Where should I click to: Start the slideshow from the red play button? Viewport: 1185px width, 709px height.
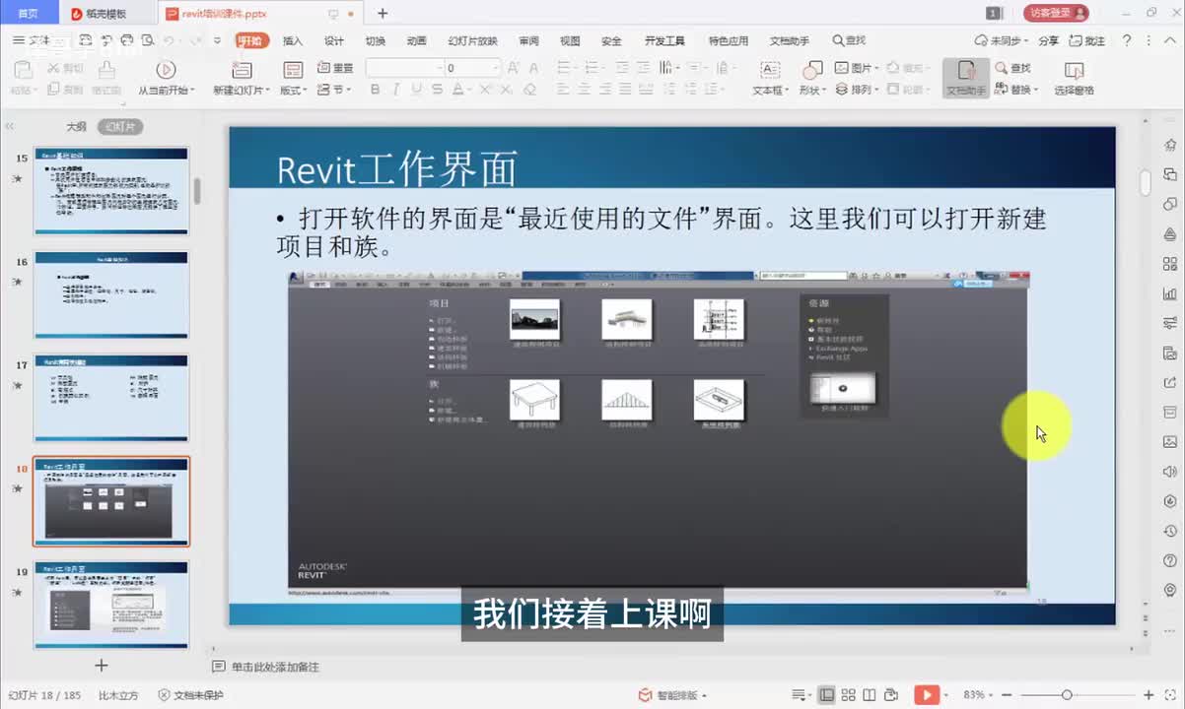(927, 694)
